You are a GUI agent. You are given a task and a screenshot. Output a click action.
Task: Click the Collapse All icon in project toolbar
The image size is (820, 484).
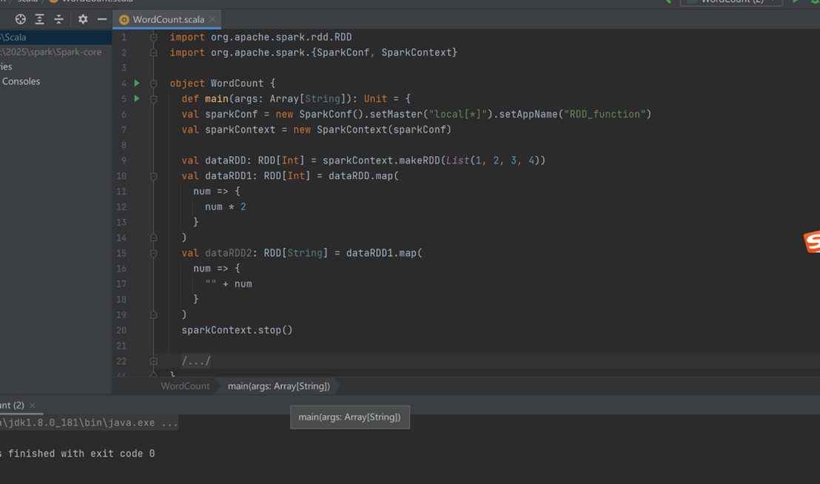(x=59, y=19)
